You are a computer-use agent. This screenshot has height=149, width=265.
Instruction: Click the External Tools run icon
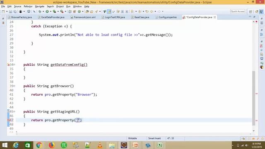pos(62,12)
